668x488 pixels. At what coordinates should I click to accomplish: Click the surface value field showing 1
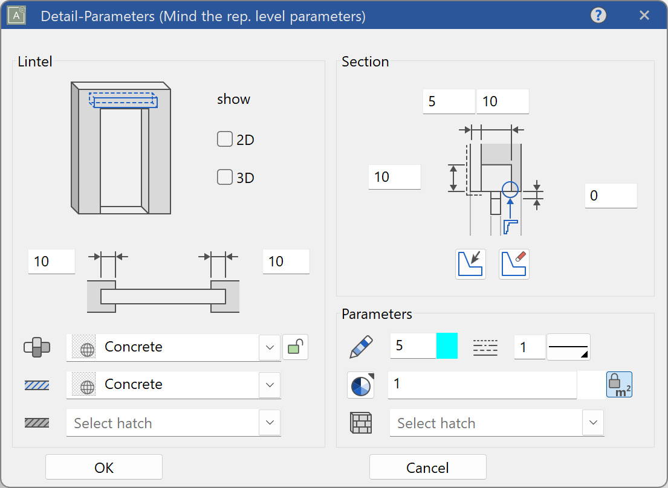tap(482, 385)
